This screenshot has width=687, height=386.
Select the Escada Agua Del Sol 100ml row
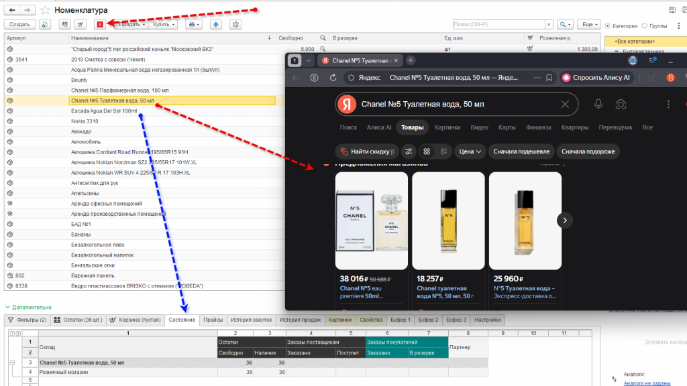(x=145, y=111)
